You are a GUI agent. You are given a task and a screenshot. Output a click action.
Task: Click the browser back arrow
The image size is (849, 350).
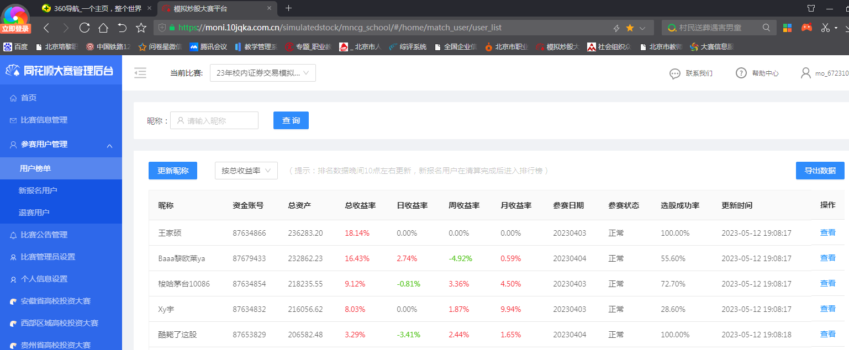tap(46, 28)
